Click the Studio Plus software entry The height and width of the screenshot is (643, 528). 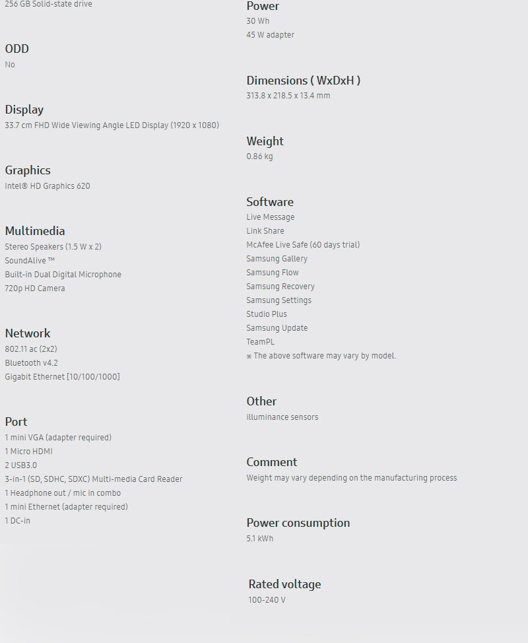click(x=267, y=314)
